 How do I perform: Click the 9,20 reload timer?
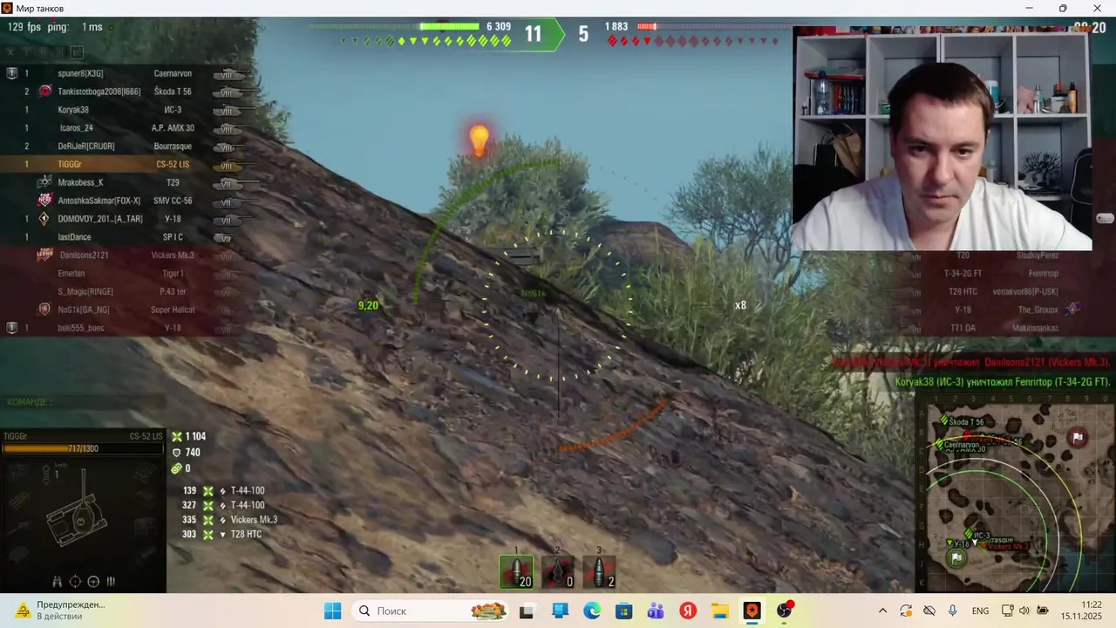click(368, 305)
